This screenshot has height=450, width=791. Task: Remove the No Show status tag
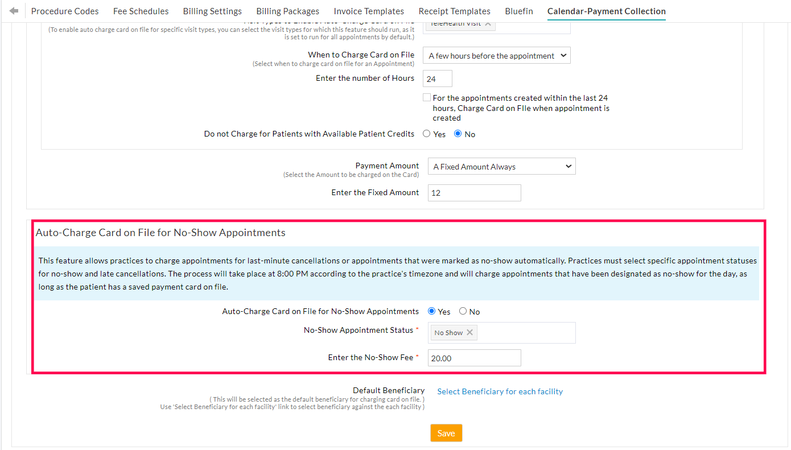[469, 332]
